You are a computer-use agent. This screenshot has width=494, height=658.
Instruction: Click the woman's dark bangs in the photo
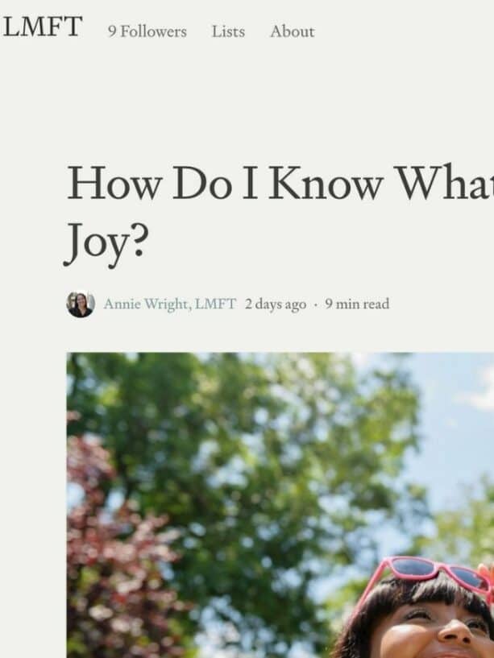[420, 596]
